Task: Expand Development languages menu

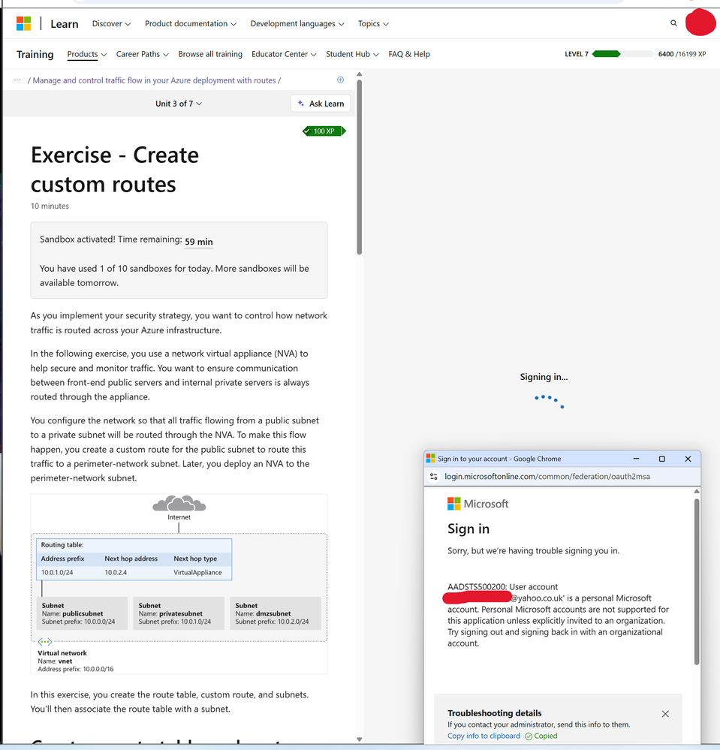Action: (x=297, y=23)
